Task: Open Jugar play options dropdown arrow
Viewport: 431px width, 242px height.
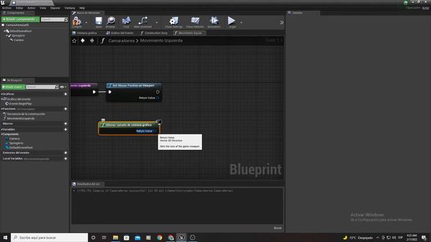Action: [241, 22]
